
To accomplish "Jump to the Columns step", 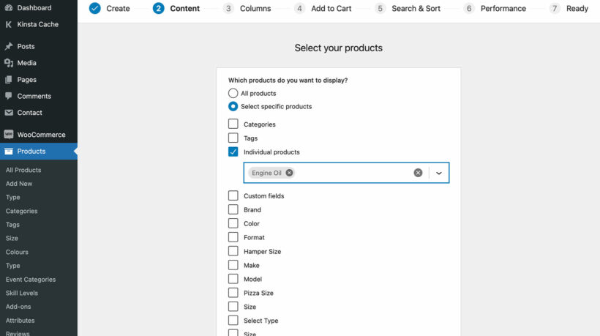I will click(255, 9).
